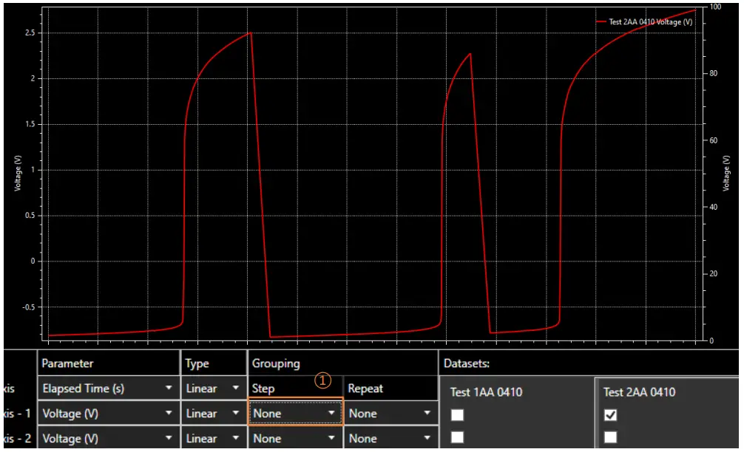
Task: Open Axis 1 Voltage (V) parameter dropdown
Action: pyautogui.click(x=108, y=414)
